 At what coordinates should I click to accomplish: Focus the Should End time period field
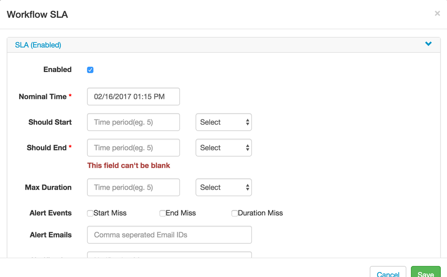(x=133, y=148)
